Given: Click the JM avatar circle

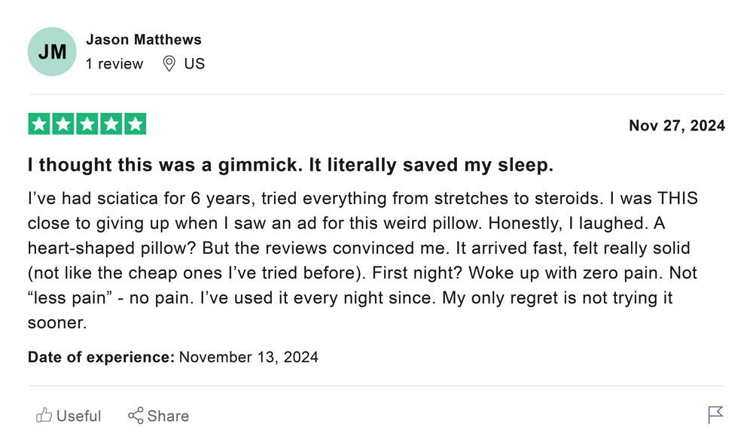Looking at the screenshot, I should [x=52, y=52].
